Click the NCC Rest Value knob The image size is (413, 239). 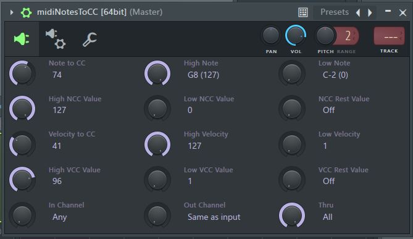(292, 108)
